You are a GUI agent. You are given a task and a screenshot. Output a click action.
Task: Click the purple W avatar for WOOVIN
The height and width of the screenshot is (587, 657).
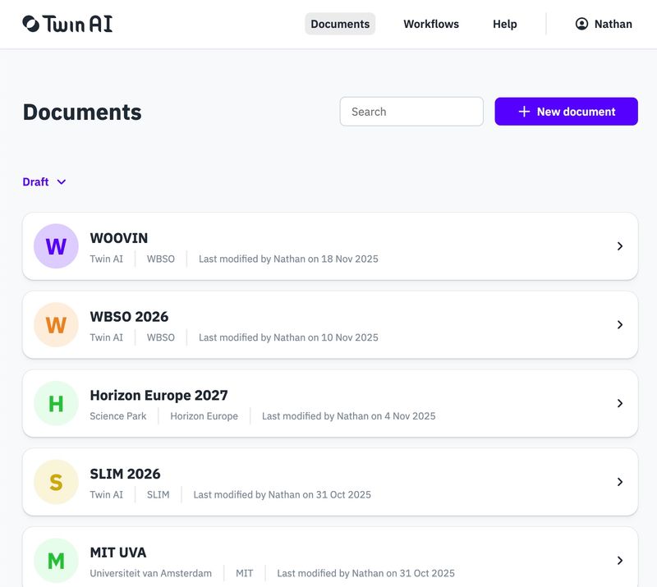point(56,246)
